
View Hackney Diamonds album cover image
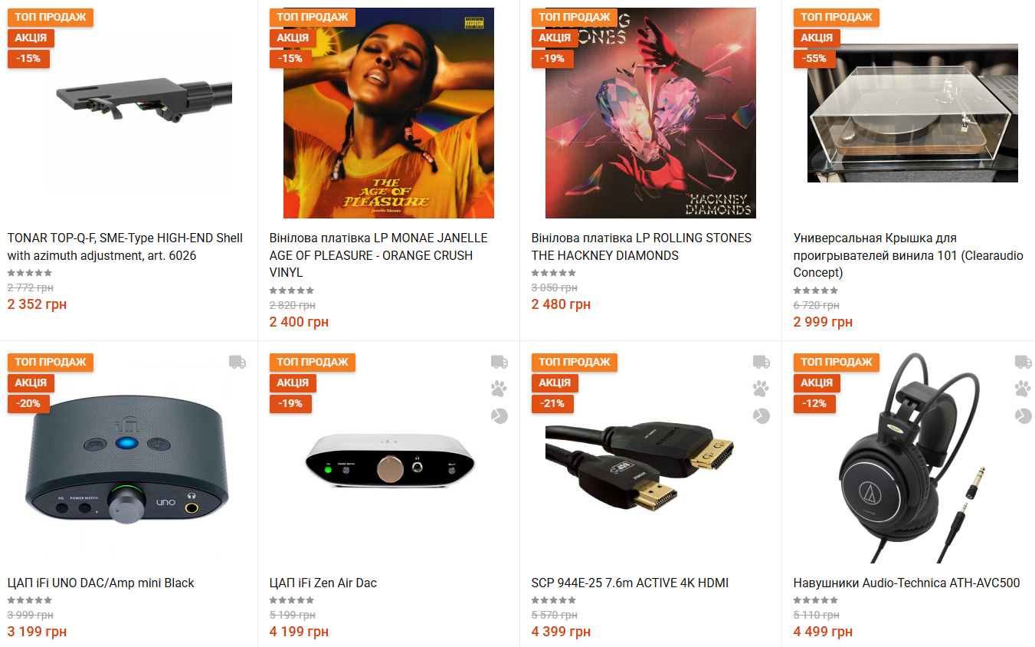(650, 113)
